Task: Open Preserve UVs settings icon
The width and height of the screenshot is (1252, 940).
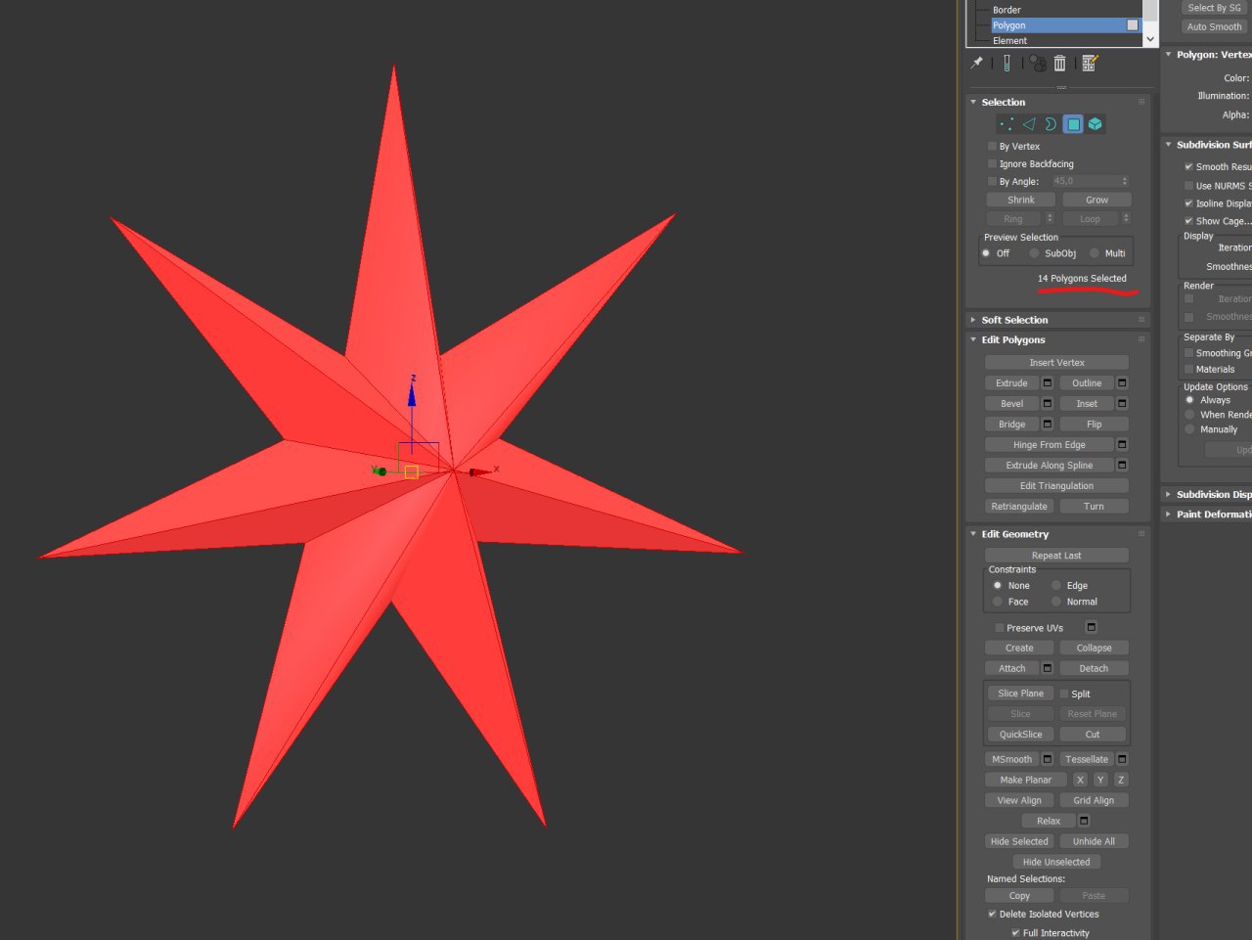Action: [x=1092, y=628]
